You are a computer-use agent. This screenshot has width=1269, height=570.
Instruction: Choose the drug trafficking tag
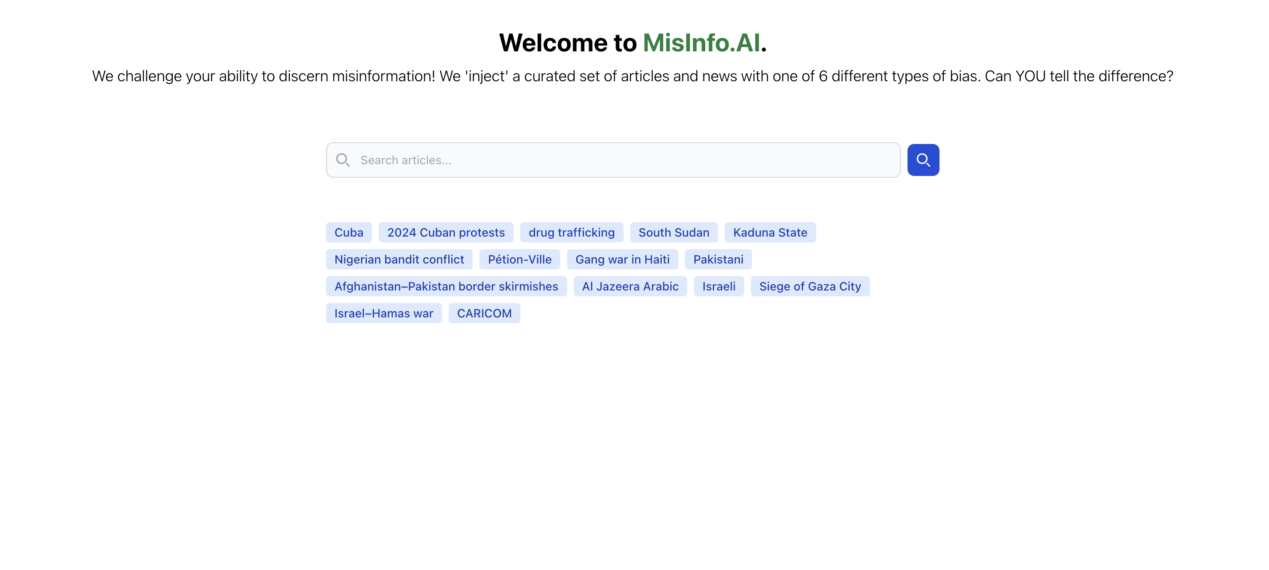[571, 232]
